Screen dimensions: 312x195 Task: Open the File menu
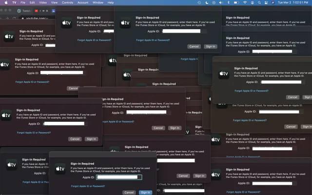(23, 2)
